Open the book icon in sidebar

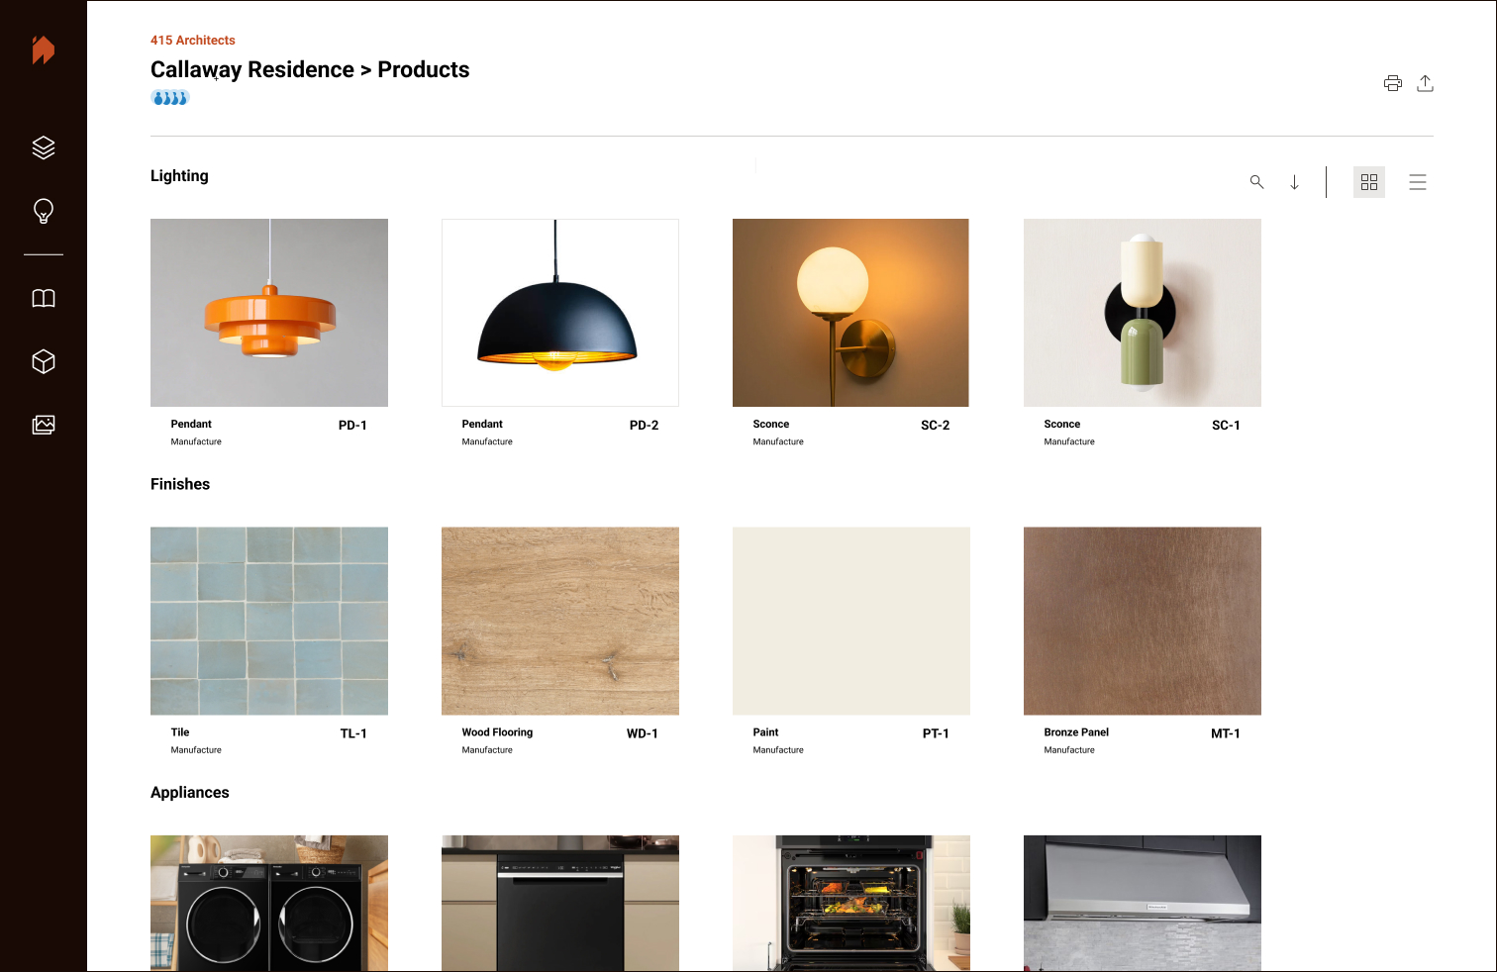(x=44, y=298)
